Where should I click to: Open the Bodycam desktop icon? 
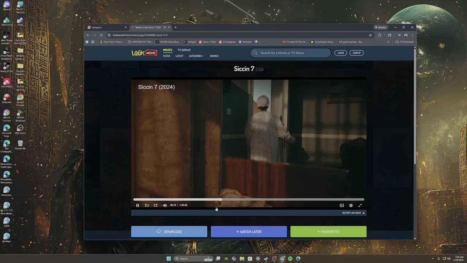[7, 99]
